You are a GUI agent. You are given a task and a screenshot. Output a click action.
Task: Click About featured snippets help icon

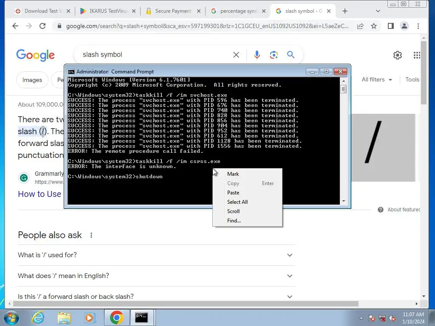coord(380,210)
